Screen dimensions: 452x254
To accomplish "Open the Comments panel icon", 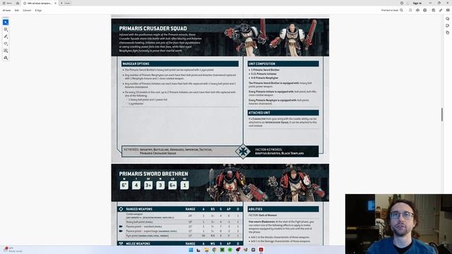I will point(447,19).
